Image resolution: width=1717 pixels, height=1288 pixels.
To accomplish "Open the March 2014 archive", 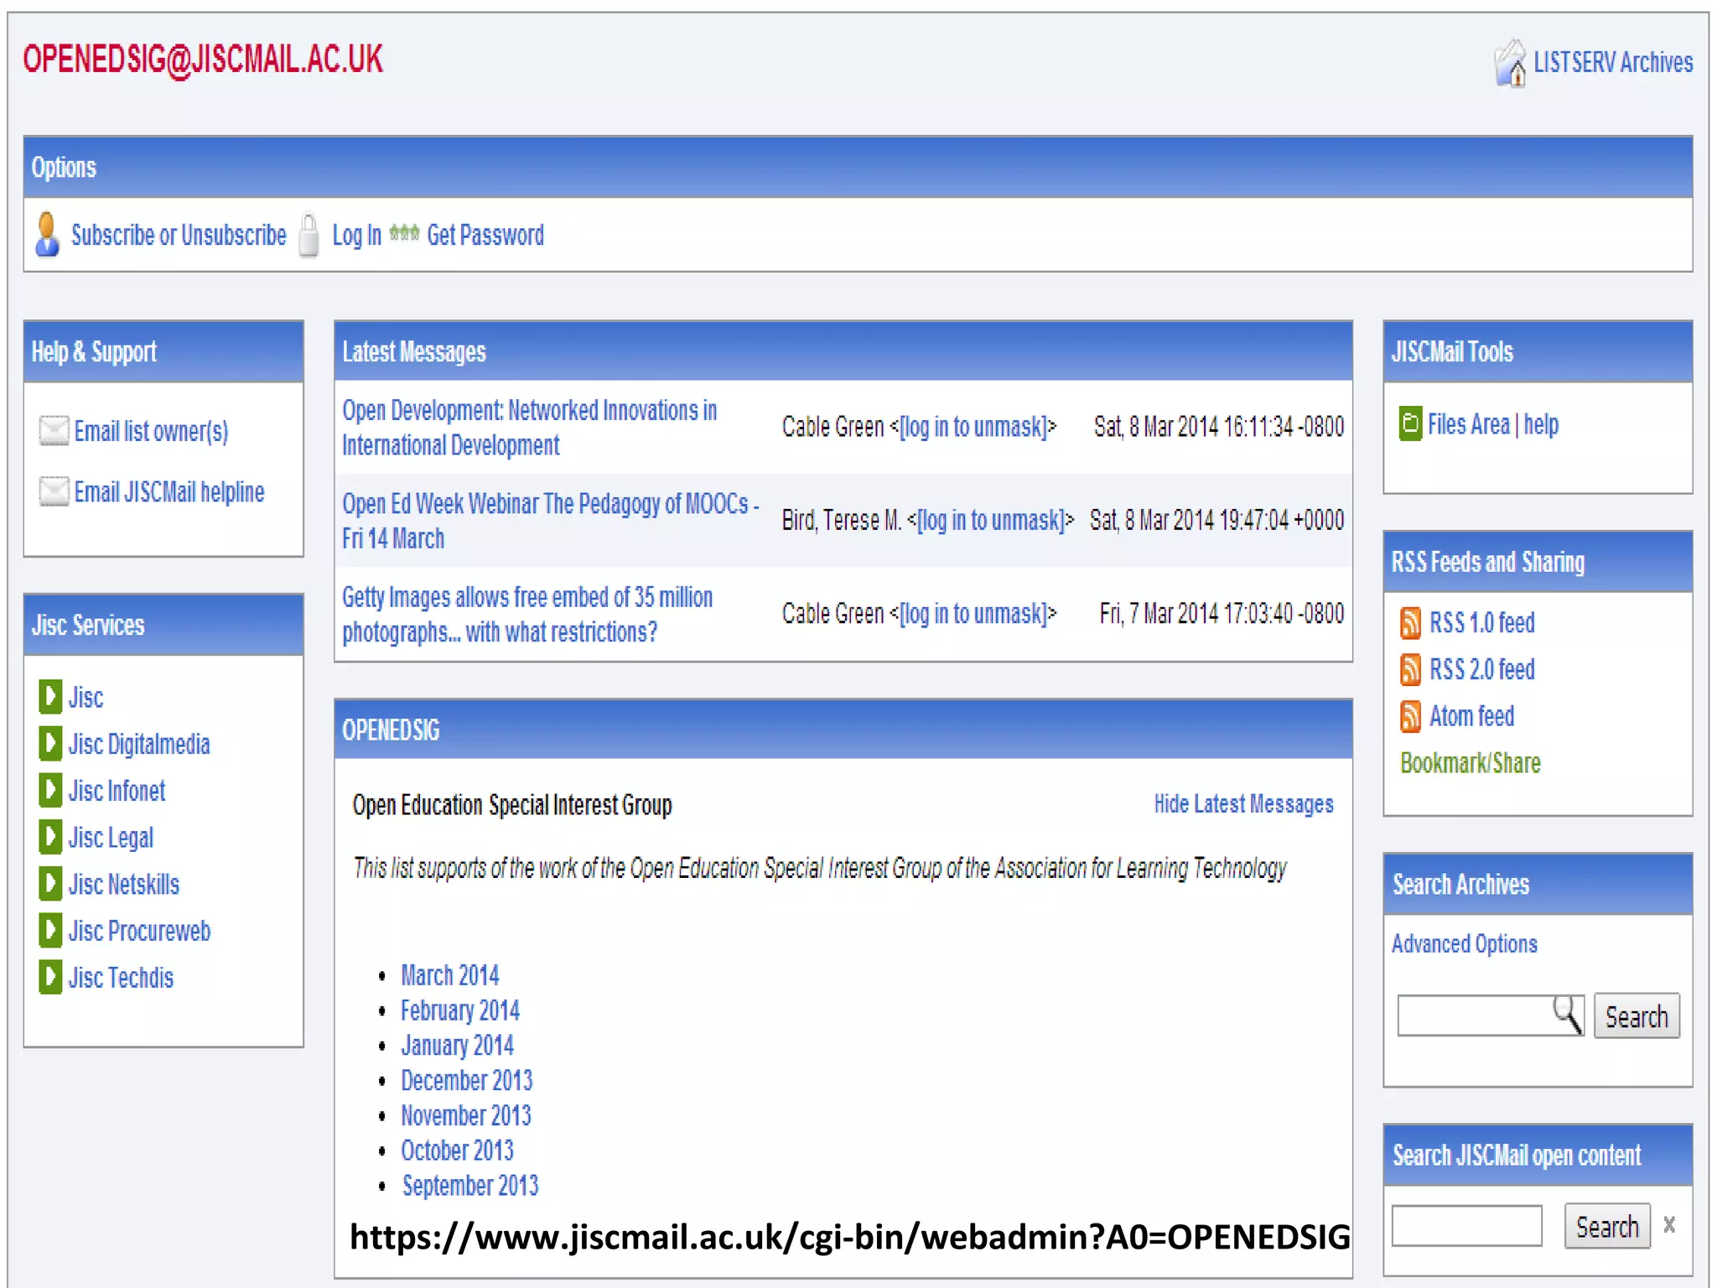I will [450, 975].
